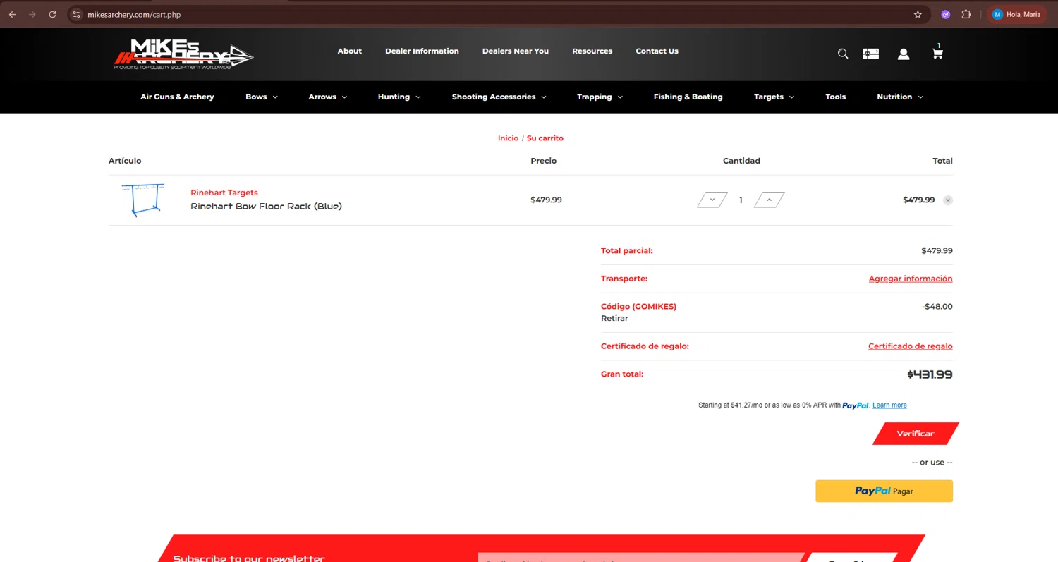1058x562 pixels.
Task: Open the About page
Action: click(x=349, y=51)
